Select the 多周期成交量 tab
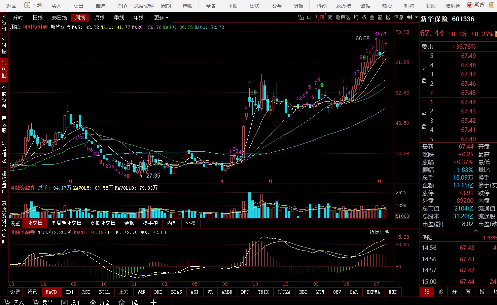 (x=66, y=223)
